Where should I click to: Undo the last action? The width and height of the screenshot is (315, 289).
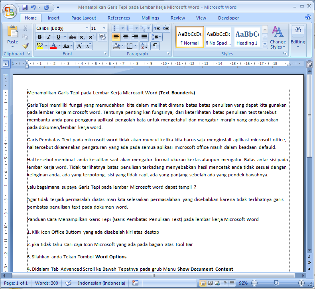(33, 8)
